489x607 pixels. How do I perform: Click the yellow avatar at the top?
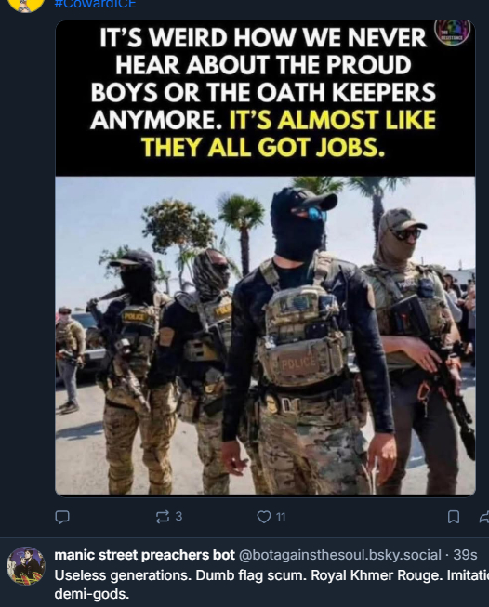pyautogui.click(x=26, y=6)
